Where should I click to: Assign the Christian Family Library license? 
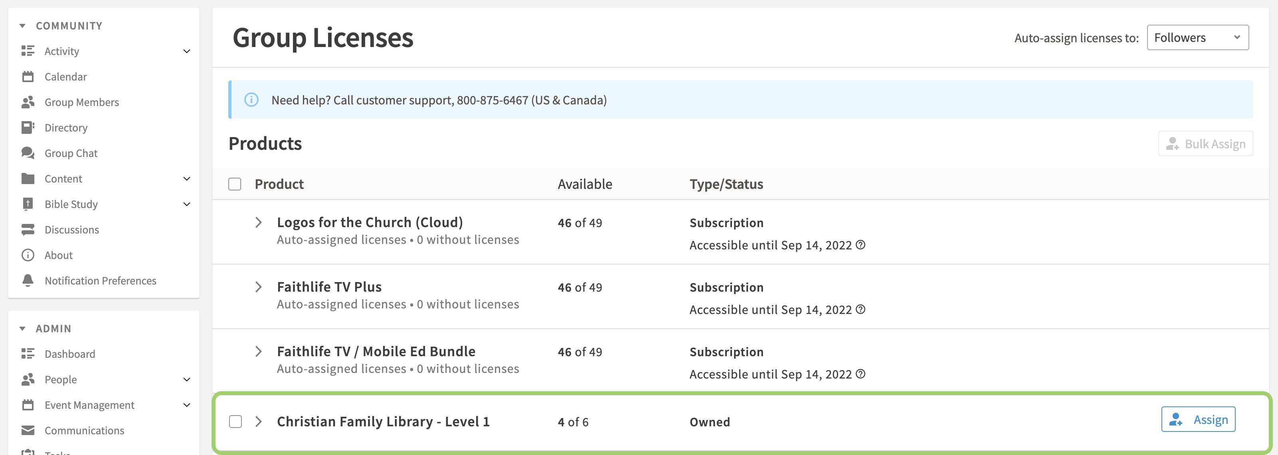click(1198, 420)
